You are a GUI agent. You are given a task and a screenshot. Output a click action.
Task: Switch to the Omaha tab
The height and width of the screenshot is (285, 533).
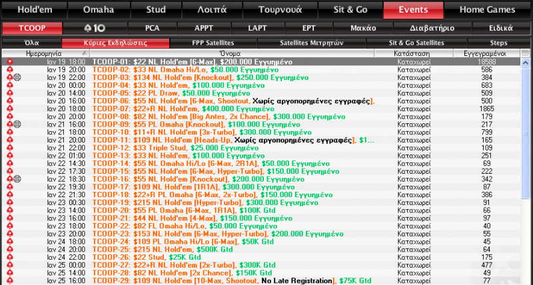pyautogui.click(x=99, y=10)
